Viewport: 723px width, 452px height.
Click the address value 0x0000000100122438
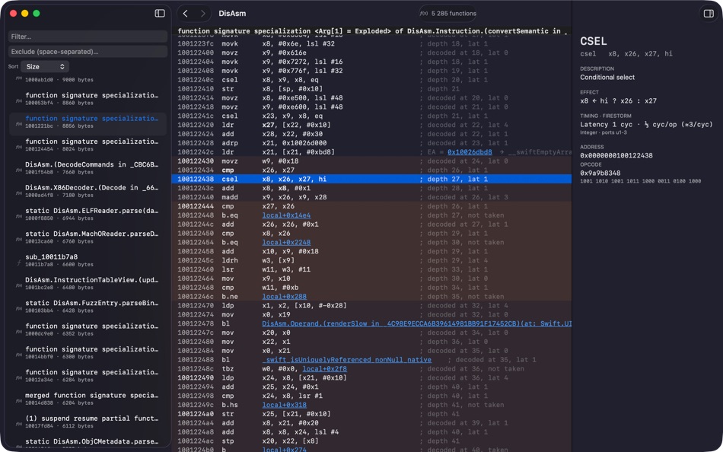(x=616, y=155)
